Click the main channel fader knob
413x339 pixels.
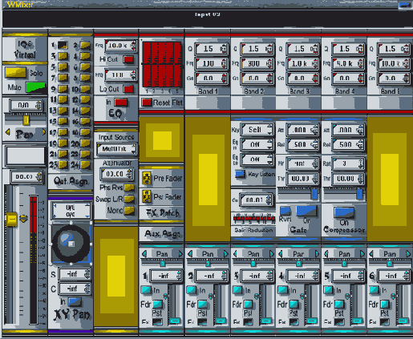(x=11, y=220)
